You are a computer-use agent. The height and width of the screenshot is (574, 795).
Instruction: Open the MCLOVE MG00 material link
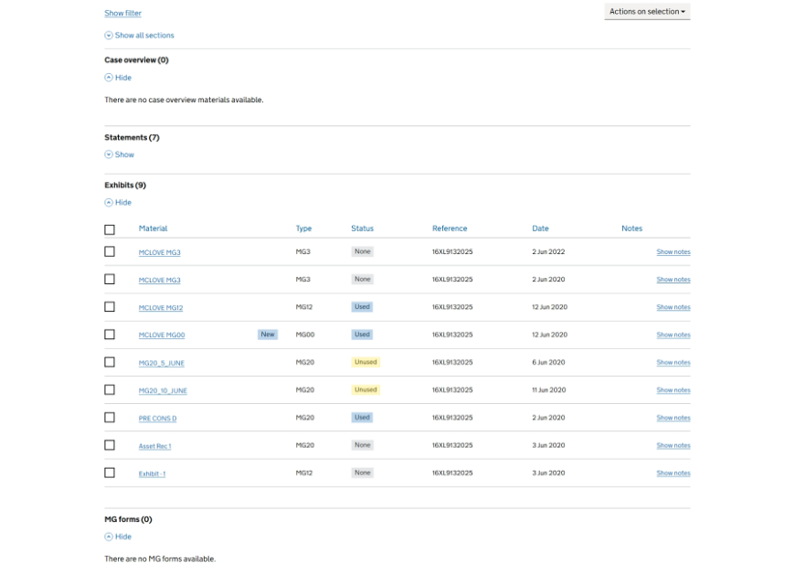pos(162,335)
